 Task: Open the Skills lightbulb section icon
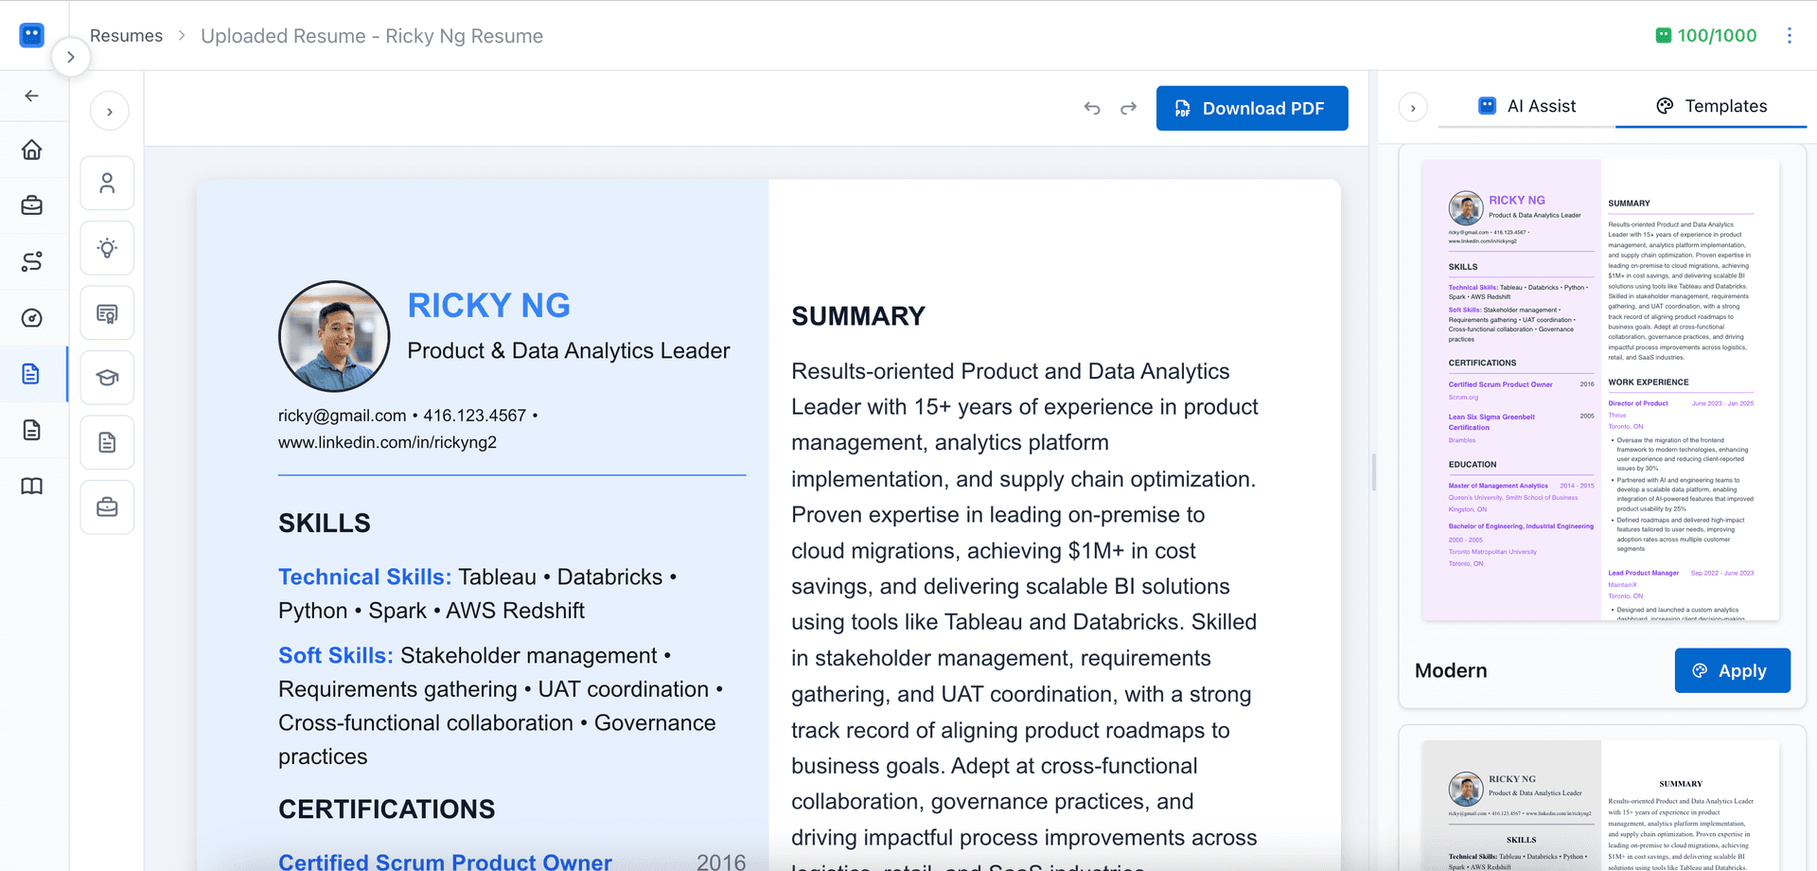click(107, 247)
